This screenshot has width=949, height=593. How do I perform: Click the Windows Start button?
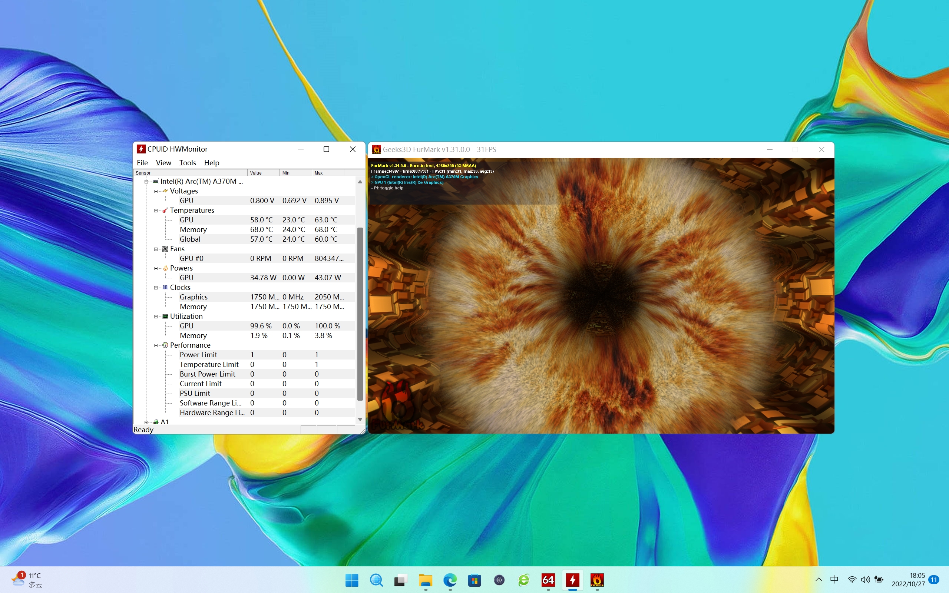[x=352, y=580]
